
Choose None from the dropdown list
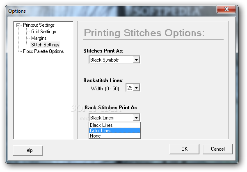click(96, 136)
